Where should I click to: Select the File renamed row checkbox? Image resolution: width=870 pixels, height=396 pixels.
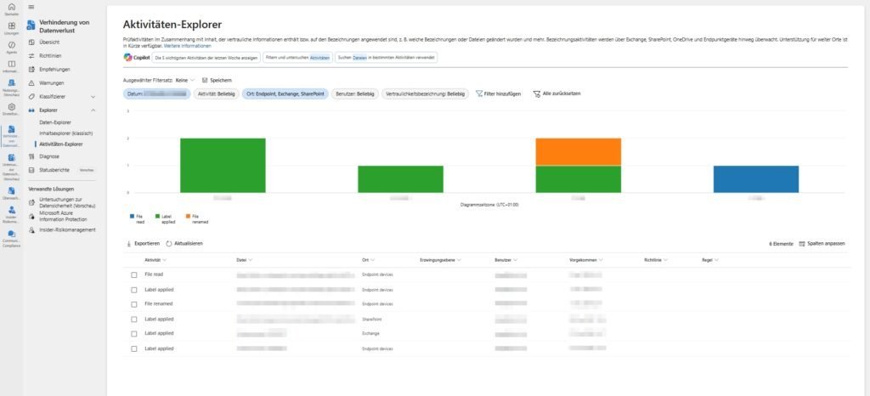[x=134, y=303]
